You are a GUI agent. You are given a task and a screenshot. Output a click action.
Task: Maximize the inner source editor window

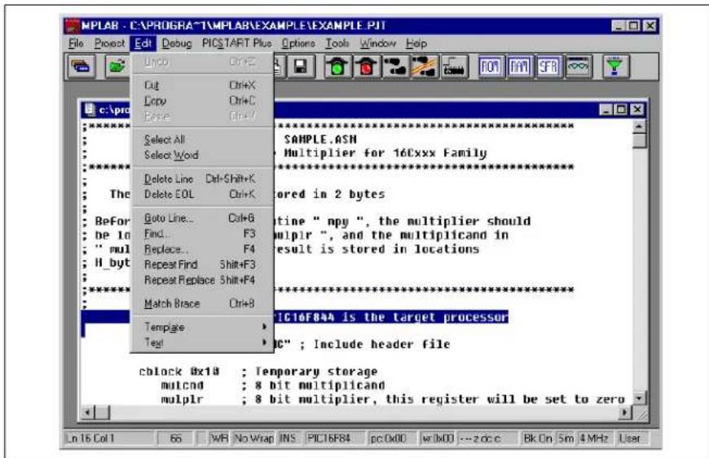pyautogui.click(x=621, y=109)
